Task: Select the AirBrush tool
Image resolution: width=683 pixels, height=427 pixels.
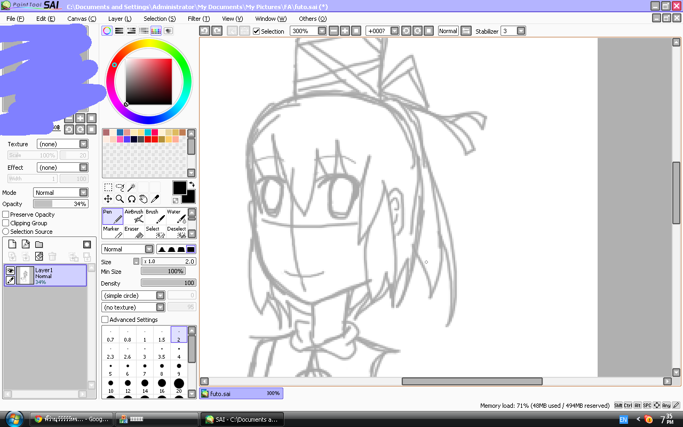Action: [134, 216]
